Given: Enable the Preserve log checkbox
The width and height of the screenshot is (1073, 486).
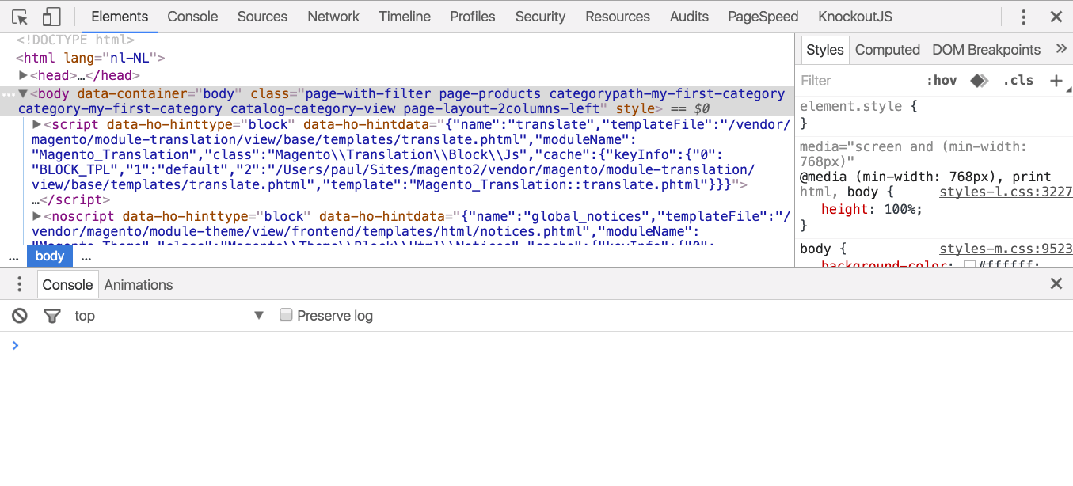Looking at the screenshot, I should point(286,315).
